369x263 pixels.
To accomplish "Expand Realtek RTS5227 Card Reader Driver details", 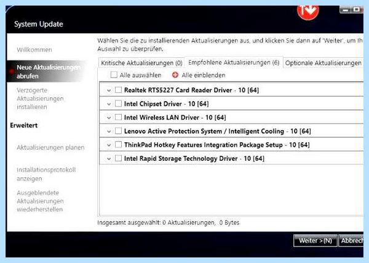I will pyautogui.click(x=109, y=91).
